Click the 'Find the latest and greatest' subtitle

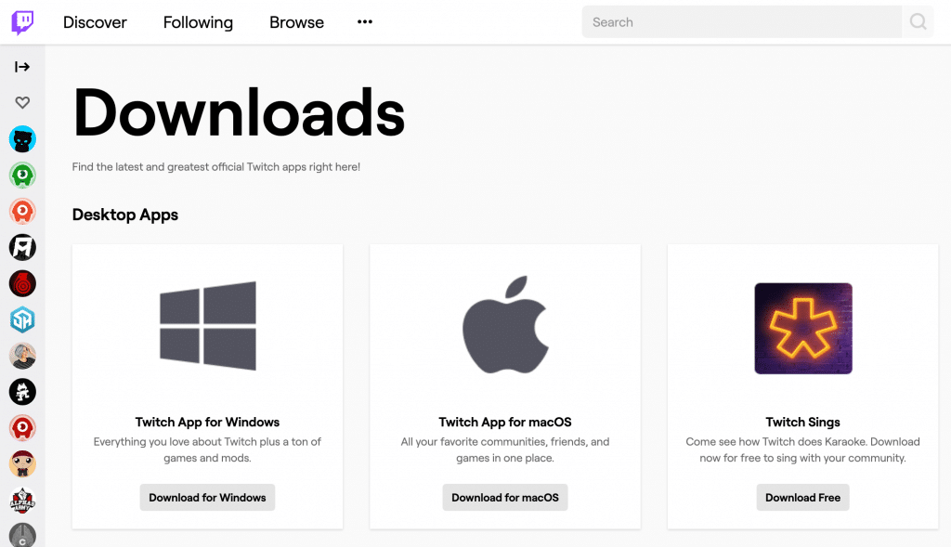pos(215,167)
